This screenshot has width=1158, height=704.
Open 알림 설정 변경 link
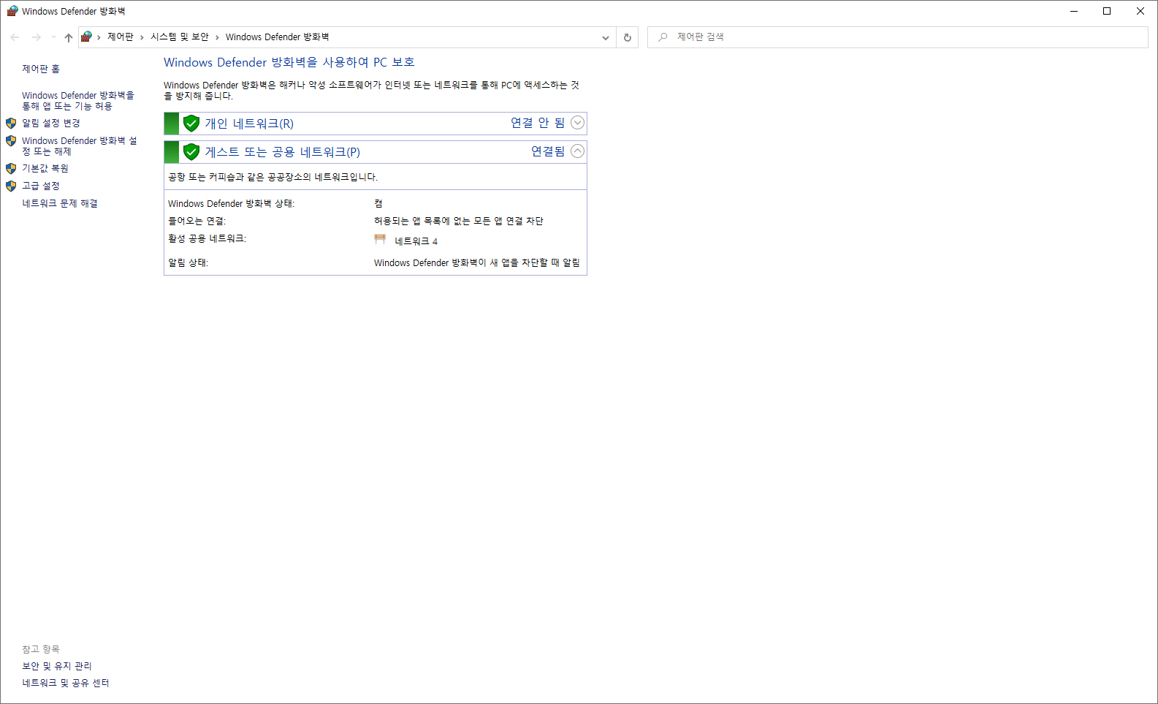pyautogui.click(x=51, y=123)
